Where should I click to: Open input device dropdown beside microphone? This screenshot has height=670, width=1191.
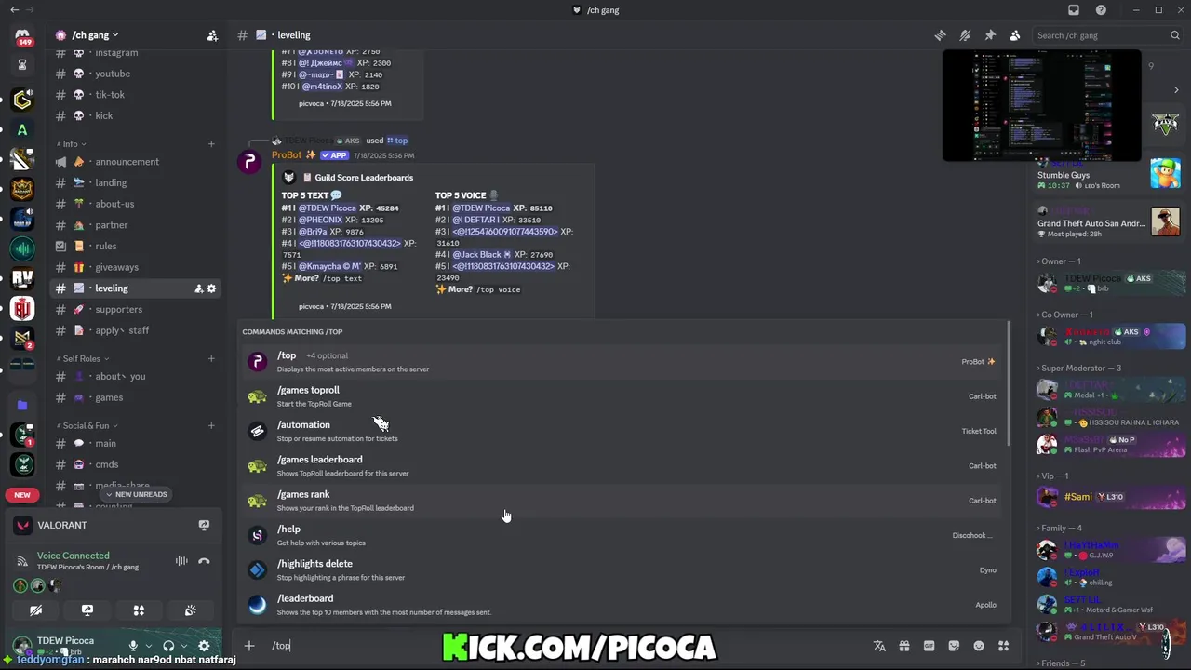coord(148,646)
